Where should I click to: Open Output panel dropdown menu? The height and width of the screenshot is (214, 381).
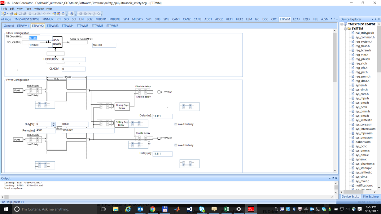330,178
